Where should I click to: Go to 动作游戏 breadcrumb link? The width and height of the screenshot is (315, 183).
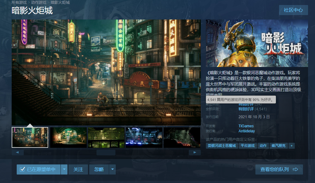[39, 3]
